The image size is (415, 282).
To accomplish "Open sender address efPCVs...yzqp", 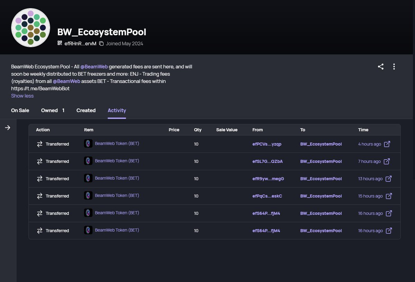I will point(267,144).
